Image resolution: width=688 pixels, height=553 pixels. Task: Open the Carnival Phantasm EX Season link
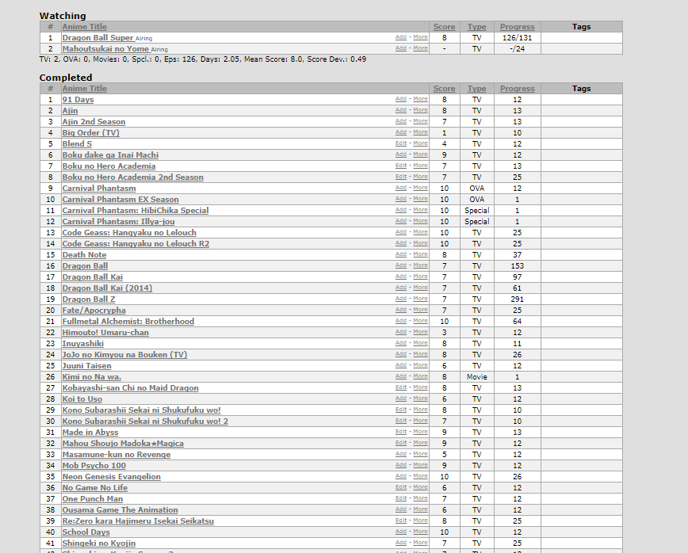pos(120,199)
